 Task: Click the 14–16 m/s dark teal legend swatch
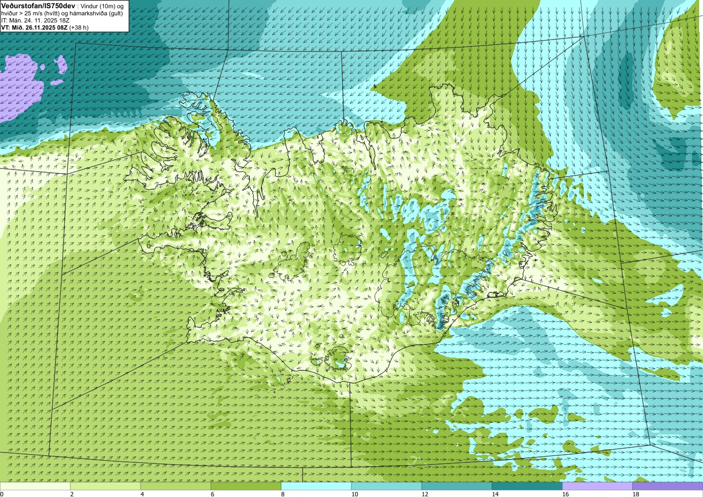tap(527, 486)
